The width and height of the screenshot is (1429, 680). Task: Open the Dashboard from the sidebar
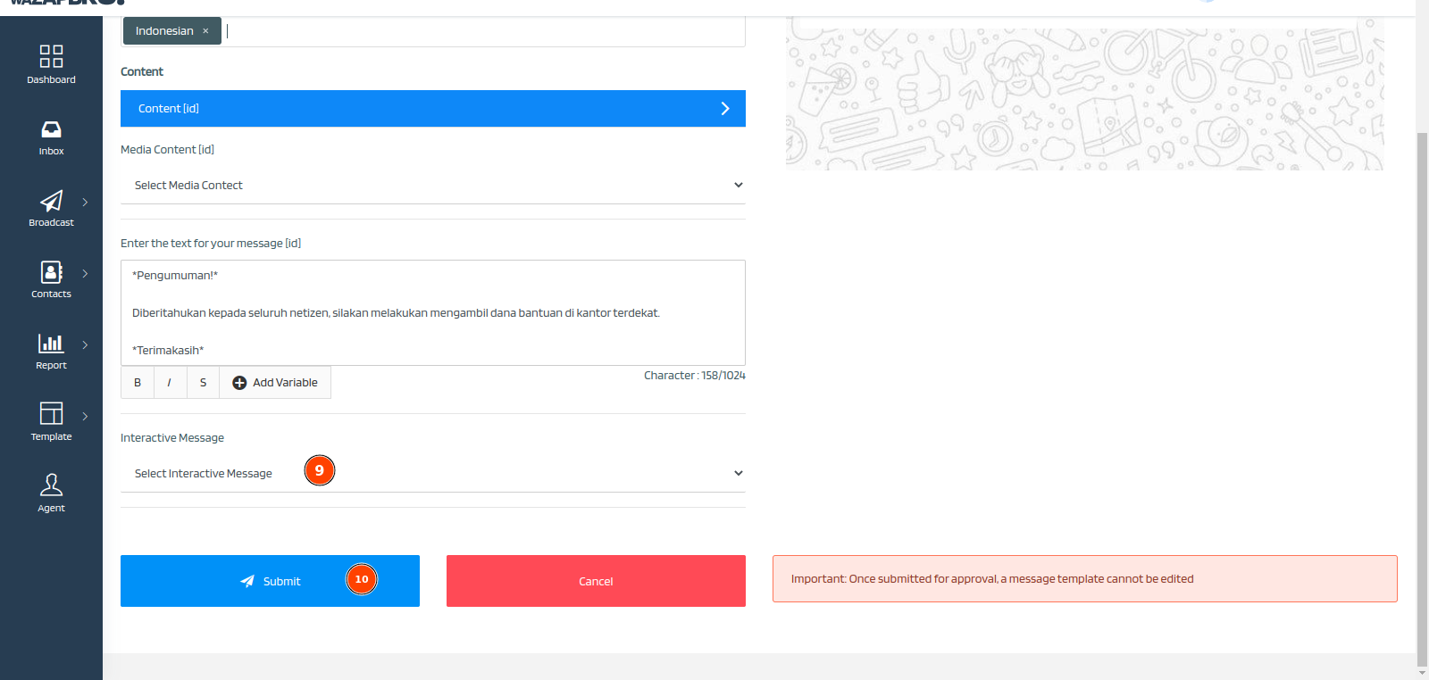51,62
